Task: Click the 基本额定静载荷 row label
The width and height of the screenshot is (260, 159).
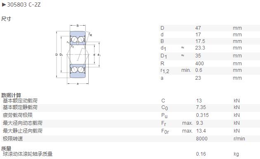Action: [x=20, y=107]
